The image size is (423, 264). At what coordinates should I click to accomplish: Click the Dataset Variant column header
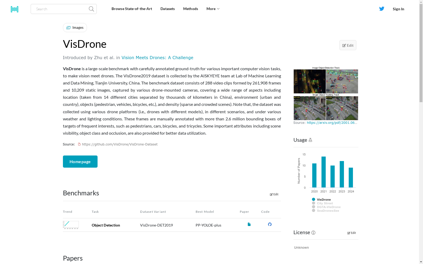[x=153, y=212]
